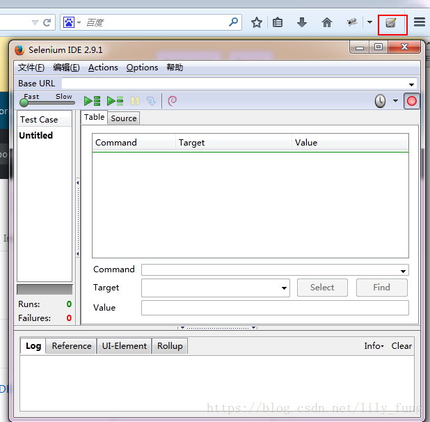Switch to the Log tab
Viewport: 430px width, 422px height.
click(x=33, y=346)
